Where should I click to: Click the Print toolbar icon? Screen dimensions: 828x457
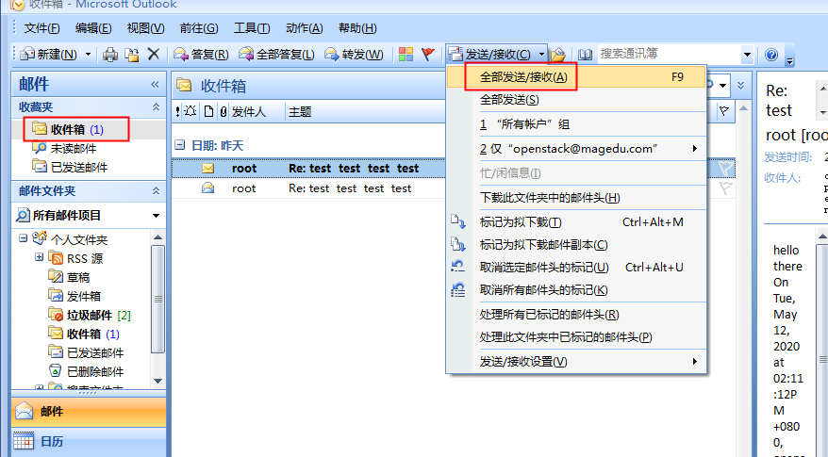click(109, 55)
